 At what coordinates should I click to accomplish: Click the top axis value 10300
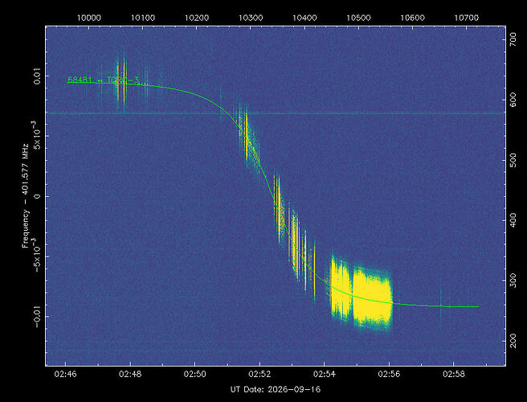point(251,18)
